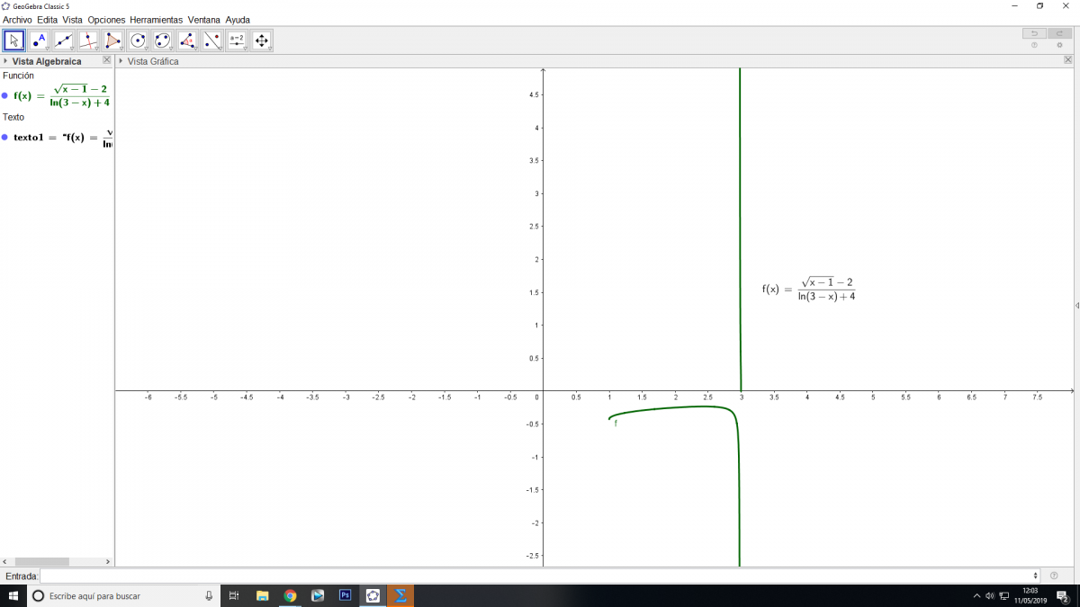Select the Angle measurement tool
1080x607 pixels.
click(187, 40)
